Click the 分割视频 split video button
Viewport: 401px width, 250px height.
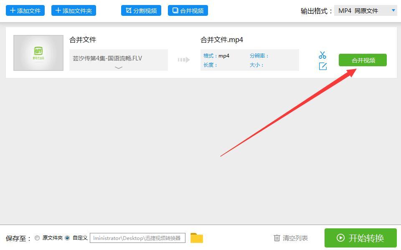coord(141,10)
